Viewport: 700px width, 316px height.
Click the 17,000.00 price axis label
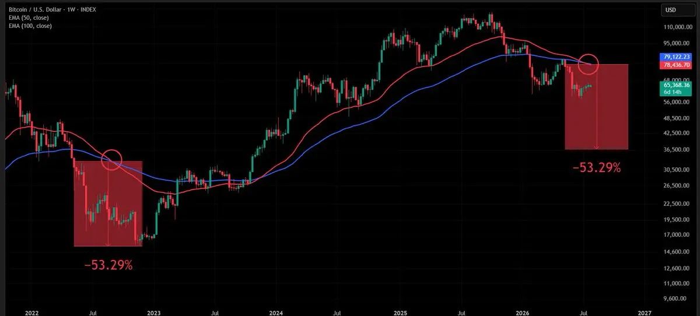pos(677,235)
